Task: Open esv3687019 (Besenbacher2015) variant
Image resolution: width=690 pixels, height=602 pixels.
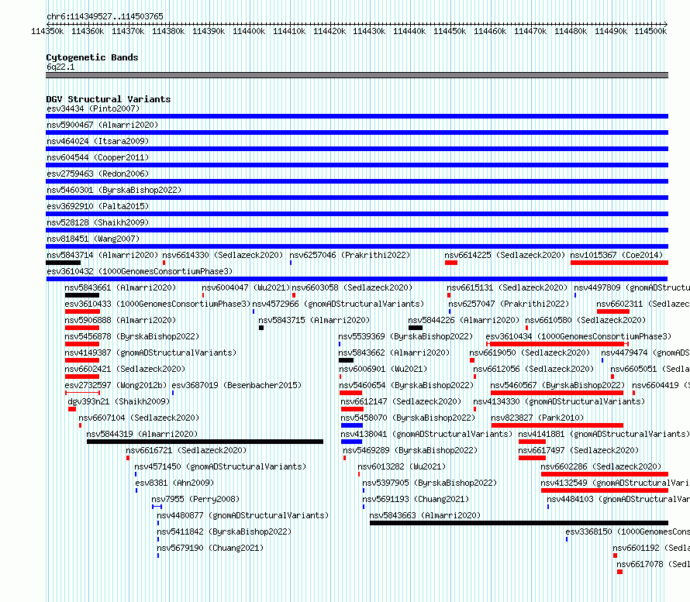Action: point(236,385)
